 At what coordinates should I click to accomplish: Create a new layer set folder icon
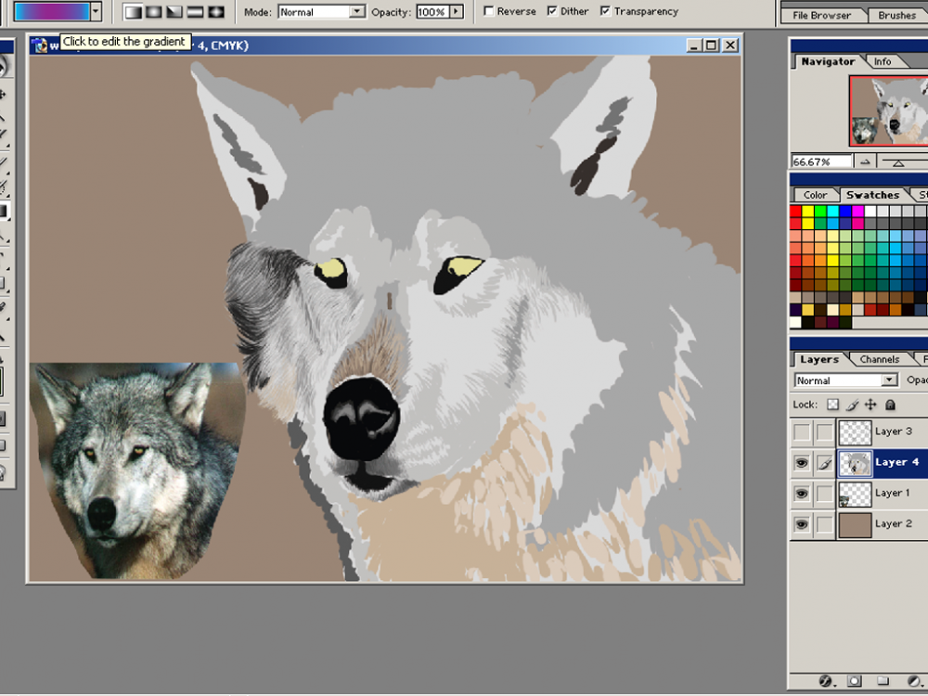point(883,681)
